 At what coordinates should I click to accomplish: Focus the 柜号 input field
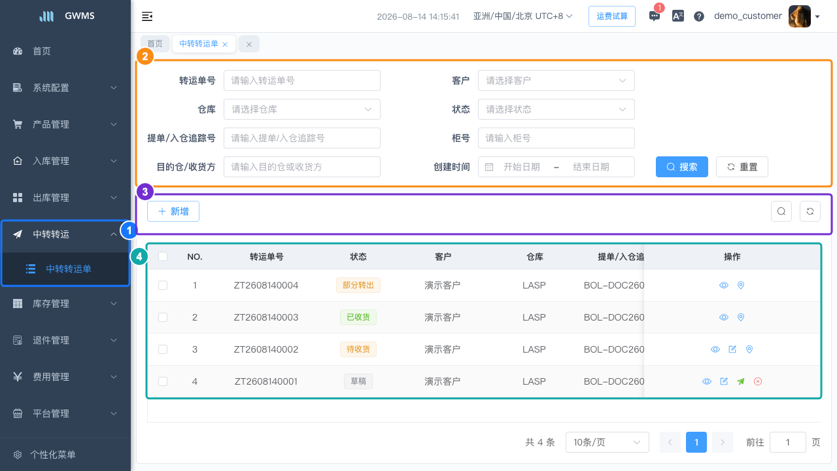556,138
